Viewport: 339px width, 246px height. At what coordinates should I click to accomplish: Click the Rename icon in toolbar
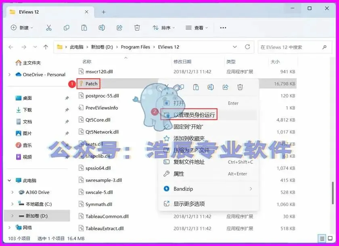point(102,28)
